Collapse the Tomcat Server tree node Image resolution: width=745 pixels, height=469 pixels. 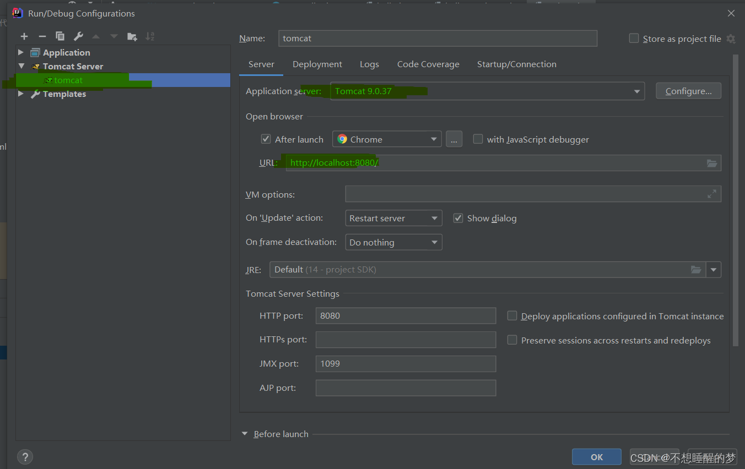click(x=21, y=66)
